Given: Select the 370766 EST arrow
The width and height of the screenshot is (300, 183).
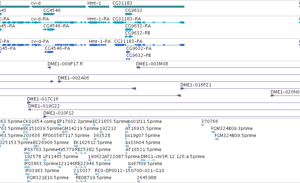Looking at the screenshot, I should (203, 125).
